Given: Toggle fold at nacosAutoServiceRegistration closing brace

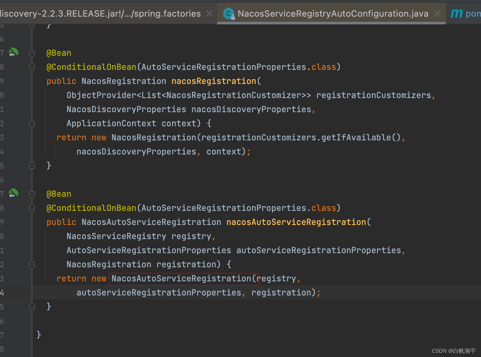Looking at the screenshot, I should tap(32, 307).
